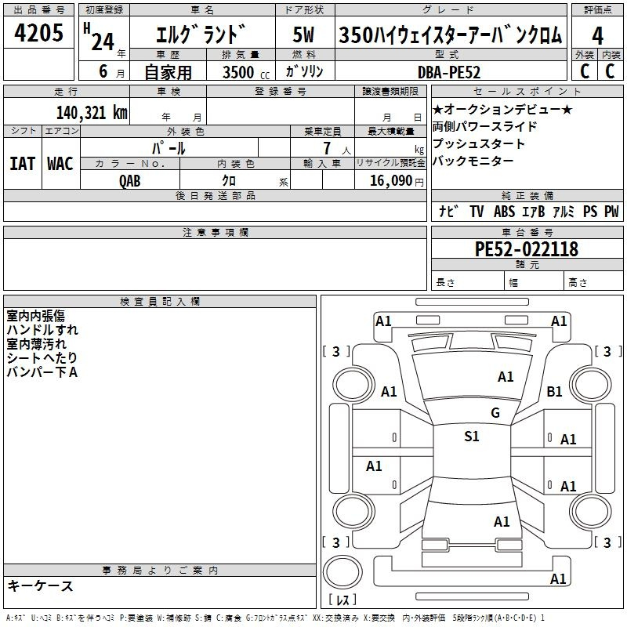627x627 pixels.
Task: Select the displacement value 3500 cc
Action: point(246,72)
